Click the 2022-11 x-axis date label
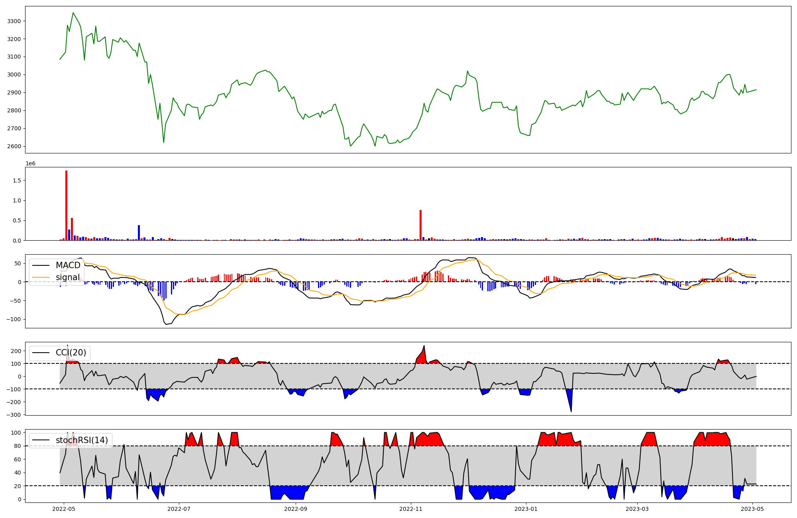Image resolution: width=797 pixels, height=518 pixels. [x=411, y=509]
